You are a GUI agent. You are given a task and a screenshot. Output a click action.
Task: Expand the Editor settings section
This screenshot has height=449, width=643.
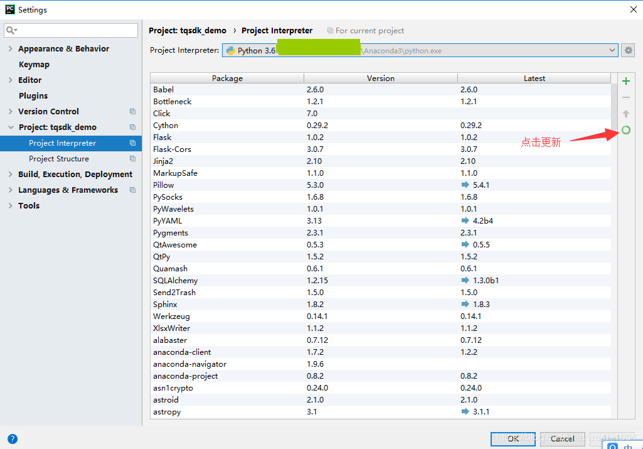point(10,80)
